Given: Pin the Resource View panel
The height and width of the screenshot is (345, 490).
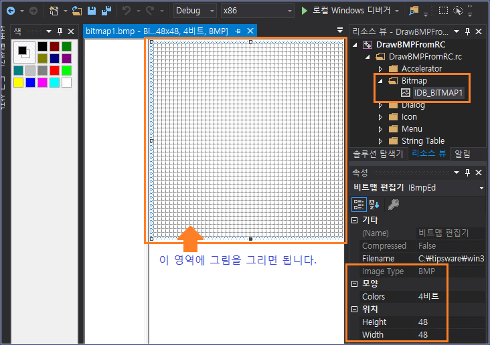Looking at the screenshot, I should [x=467, y=31].
